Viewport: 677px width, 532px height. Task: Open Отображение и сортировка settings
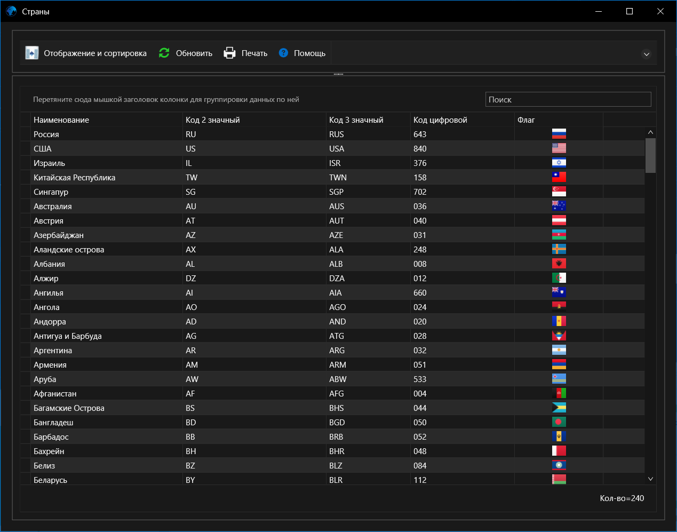click(x=86, y=53)
